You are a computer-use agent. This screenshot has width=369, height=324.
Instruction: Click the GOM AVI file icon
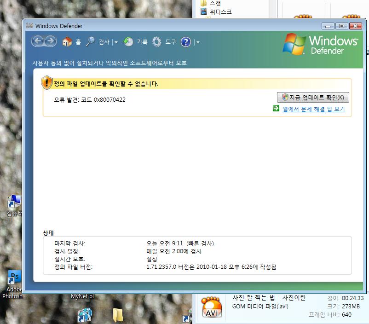pos(212,307)
